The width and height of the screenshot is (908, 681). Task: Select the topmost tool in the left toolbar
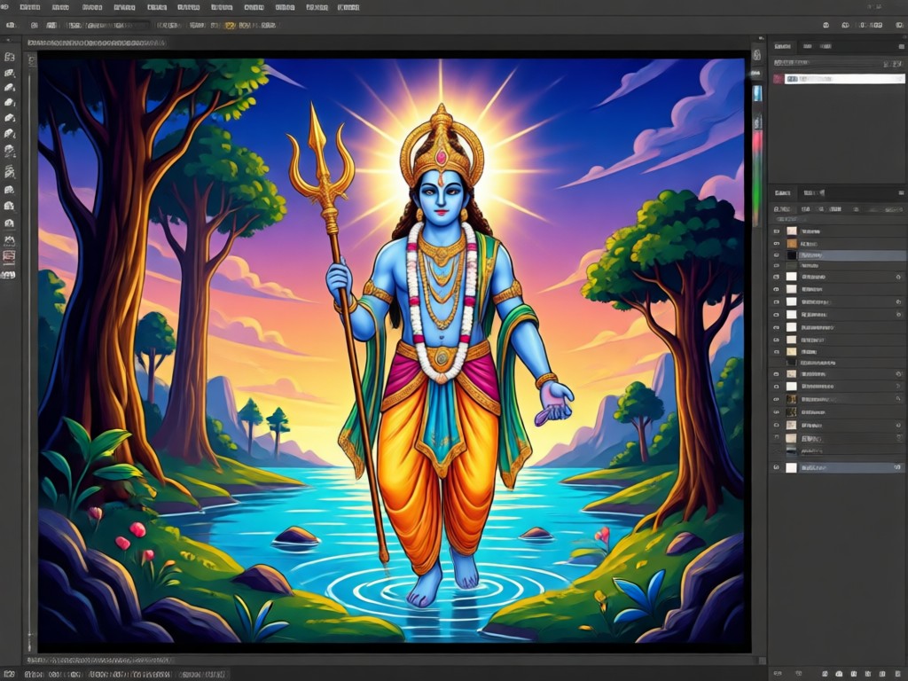click(x=9, y=57)
